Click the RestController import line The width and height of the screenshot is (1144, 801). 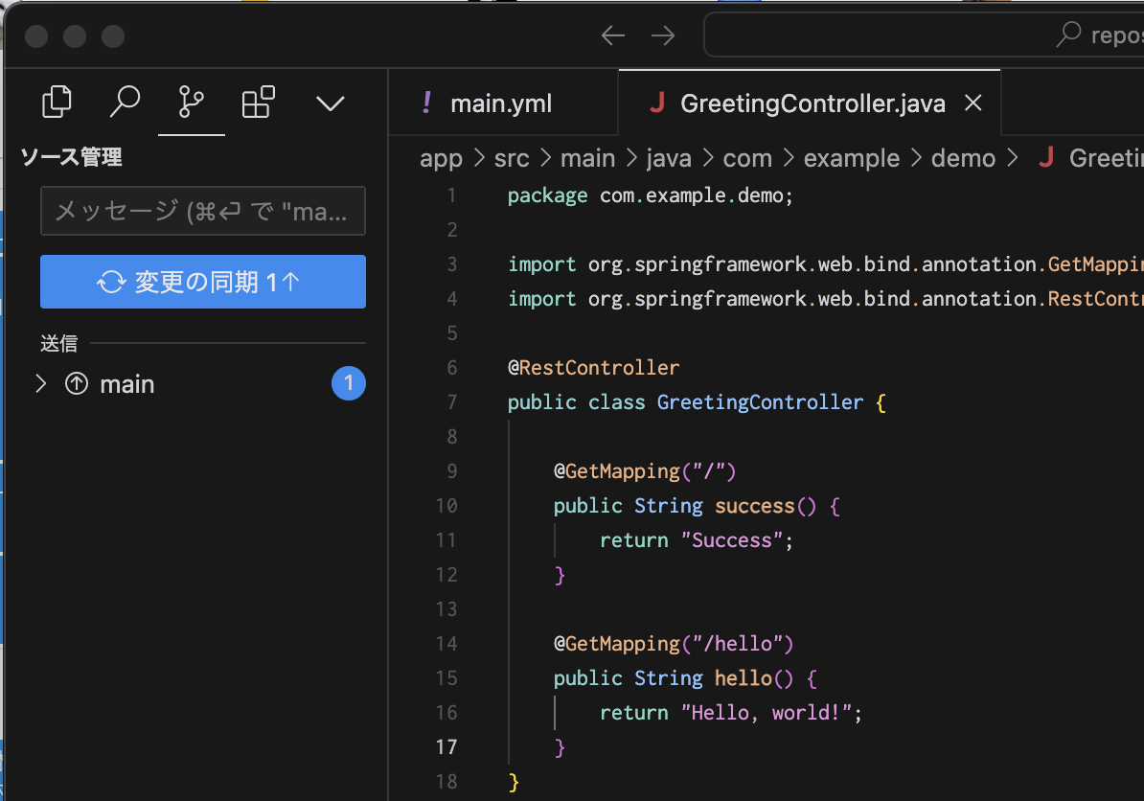pyautogui.click(x=825, y=298)
